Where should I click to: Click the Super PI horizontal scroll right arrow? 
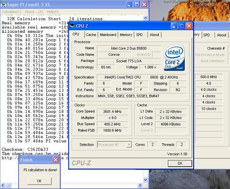click(140, 185)
